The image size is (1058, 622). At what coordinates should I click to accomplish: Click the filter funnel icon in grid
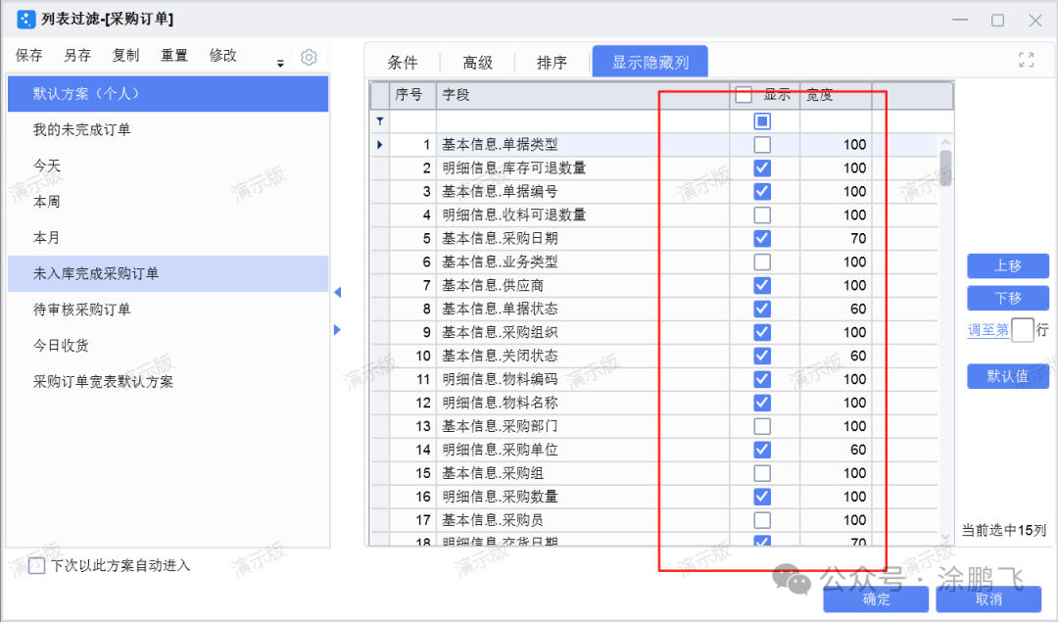(x=380, y=121)
